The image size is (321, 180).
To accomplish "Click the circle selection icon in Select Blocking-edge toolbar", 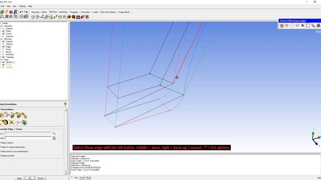I will [292, 25].
